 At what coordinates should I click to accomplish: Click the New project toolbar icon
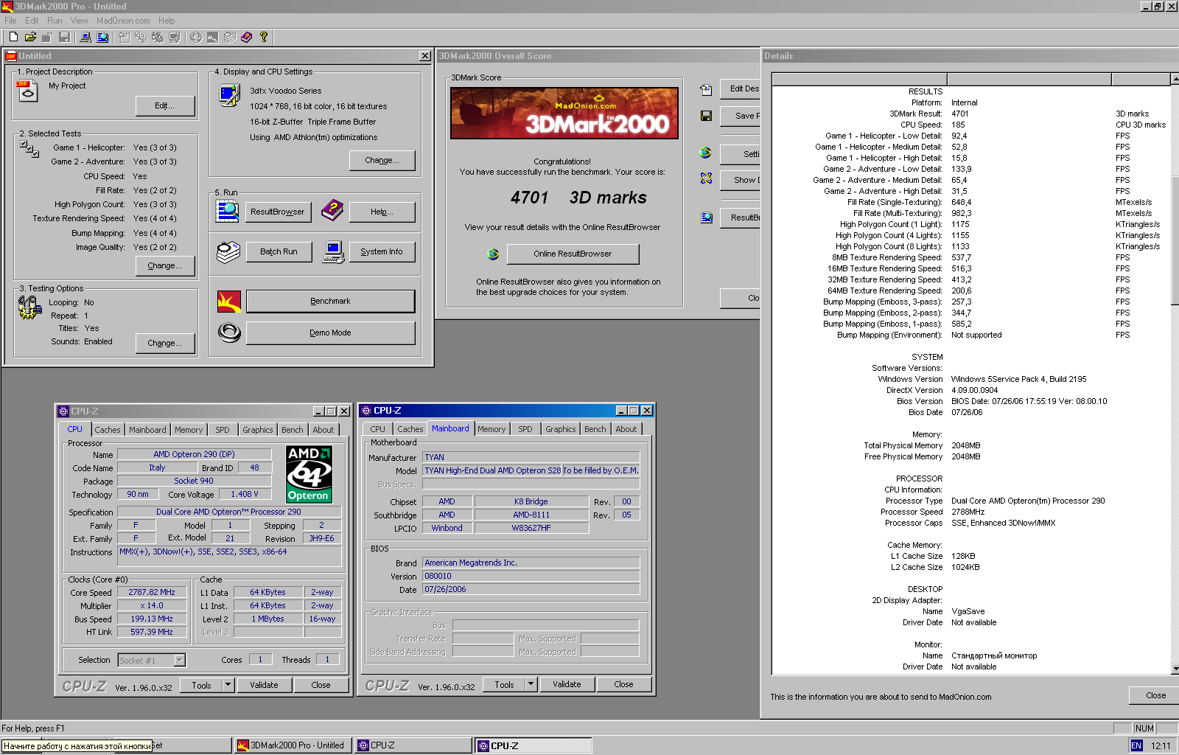[x=13, y=37]
